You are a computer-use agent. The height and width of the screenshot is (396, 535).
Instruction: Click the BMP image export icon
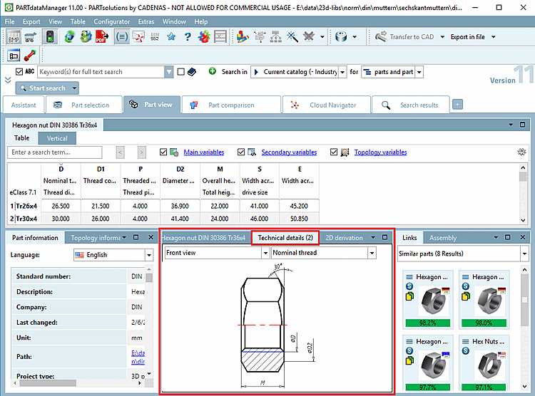coord(14,36)
